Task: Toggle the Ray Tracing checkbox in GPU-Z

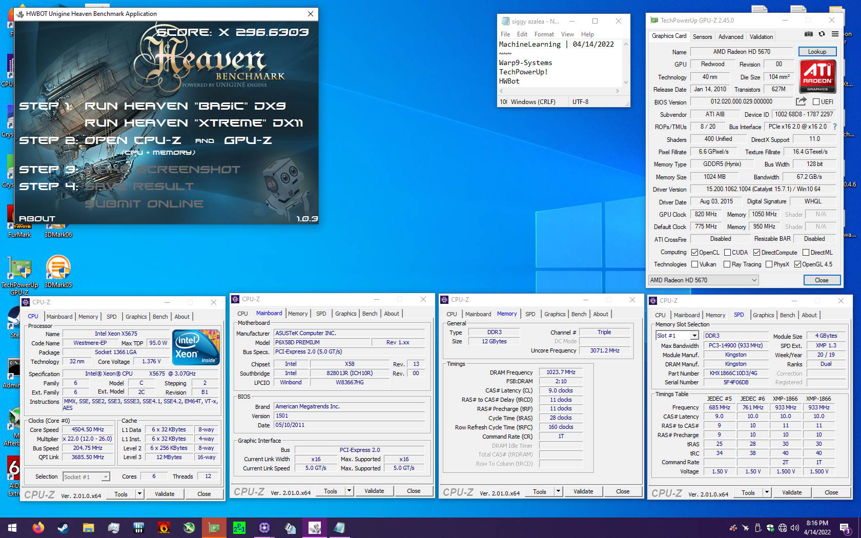Action: tap(727, 264)
